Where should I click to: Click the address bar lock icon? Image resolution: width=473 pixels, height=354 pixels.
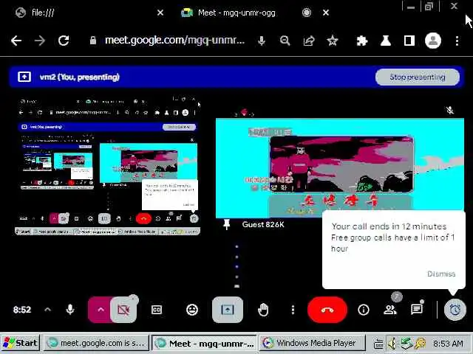(93, 41)
